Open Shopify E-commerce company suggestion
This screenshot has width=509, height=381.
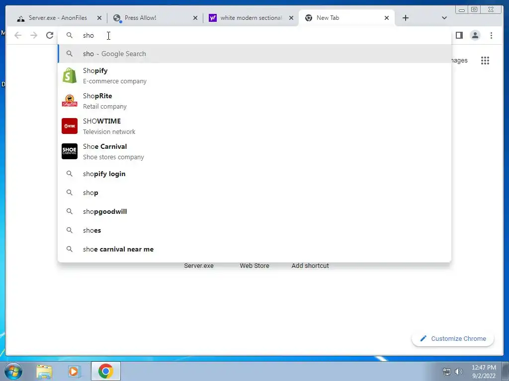(254, 75)
